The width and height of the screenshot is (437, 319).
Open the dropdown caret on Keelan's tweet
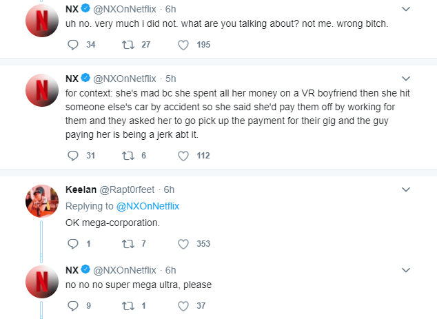click(406, 189)
